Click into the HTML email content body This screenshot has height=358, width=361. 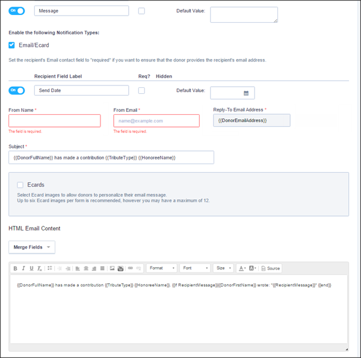coord(179,309)
